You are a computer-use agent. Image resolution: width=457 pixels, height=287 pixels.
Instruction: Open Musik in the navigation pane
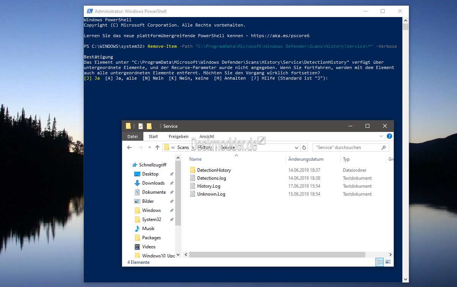tap(148, 229)
